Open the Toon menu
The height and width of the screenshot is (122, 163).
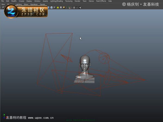(x=84, y=1)
